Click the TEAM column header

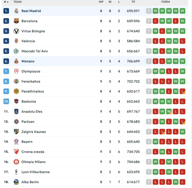(x=18, y=2)
